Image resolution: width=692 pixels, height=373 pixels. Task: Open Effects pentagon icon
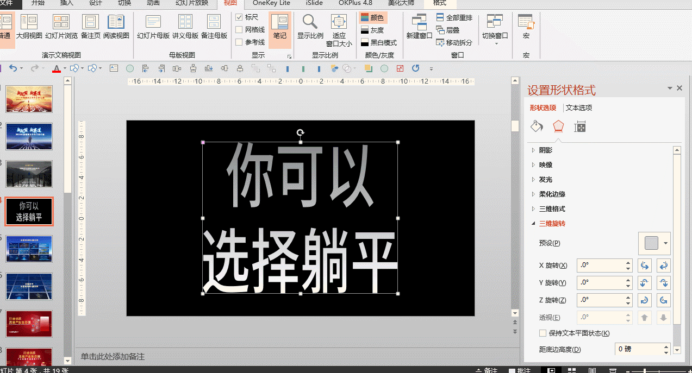click(558, 127)
